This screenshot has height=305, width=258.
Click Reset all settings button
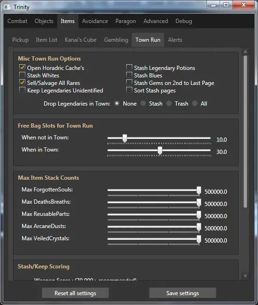tap(75, 293)
